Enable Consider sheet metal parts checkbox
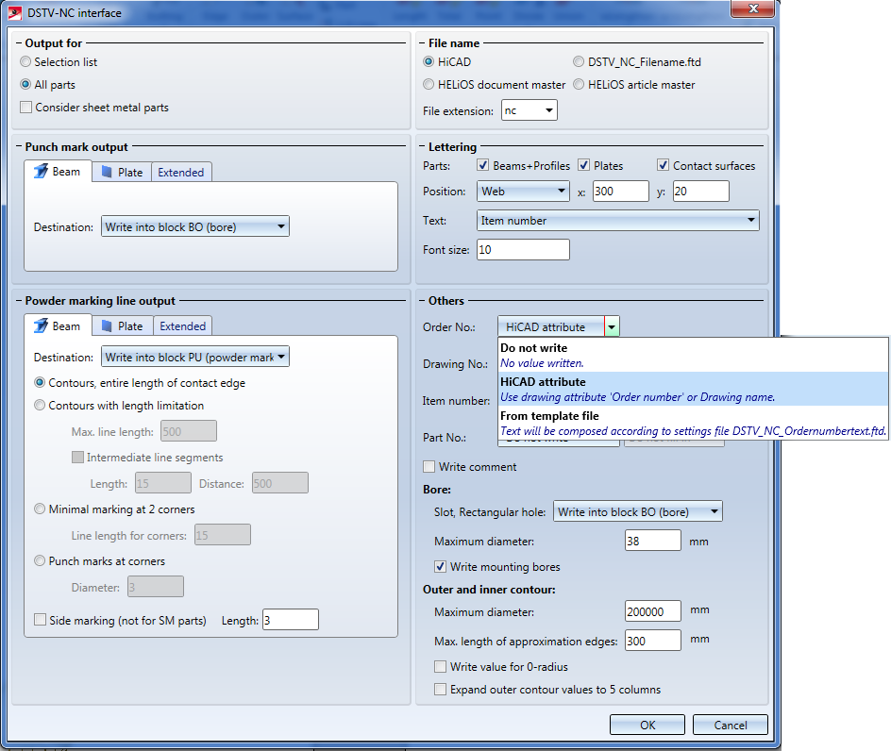This screenshot has width=891, height=751. click(x=26, y=107)
